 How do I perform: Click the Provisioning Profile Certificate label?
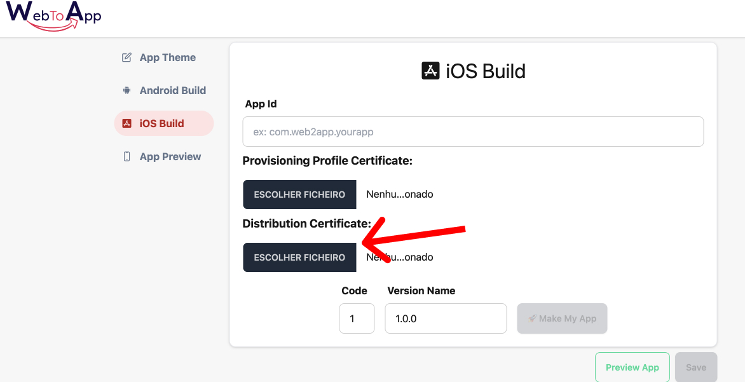point(327,161)
